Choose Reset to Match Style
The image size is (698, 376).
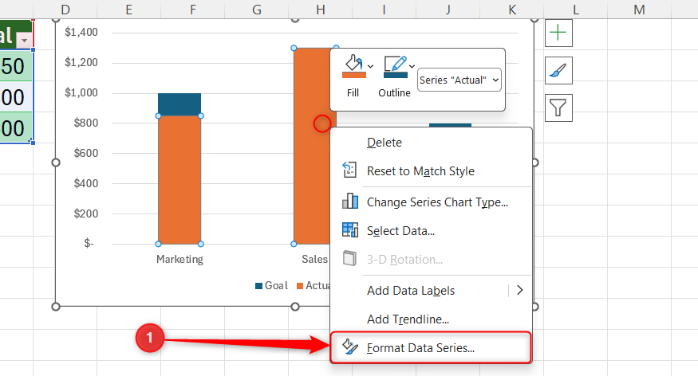pos(431,171)
